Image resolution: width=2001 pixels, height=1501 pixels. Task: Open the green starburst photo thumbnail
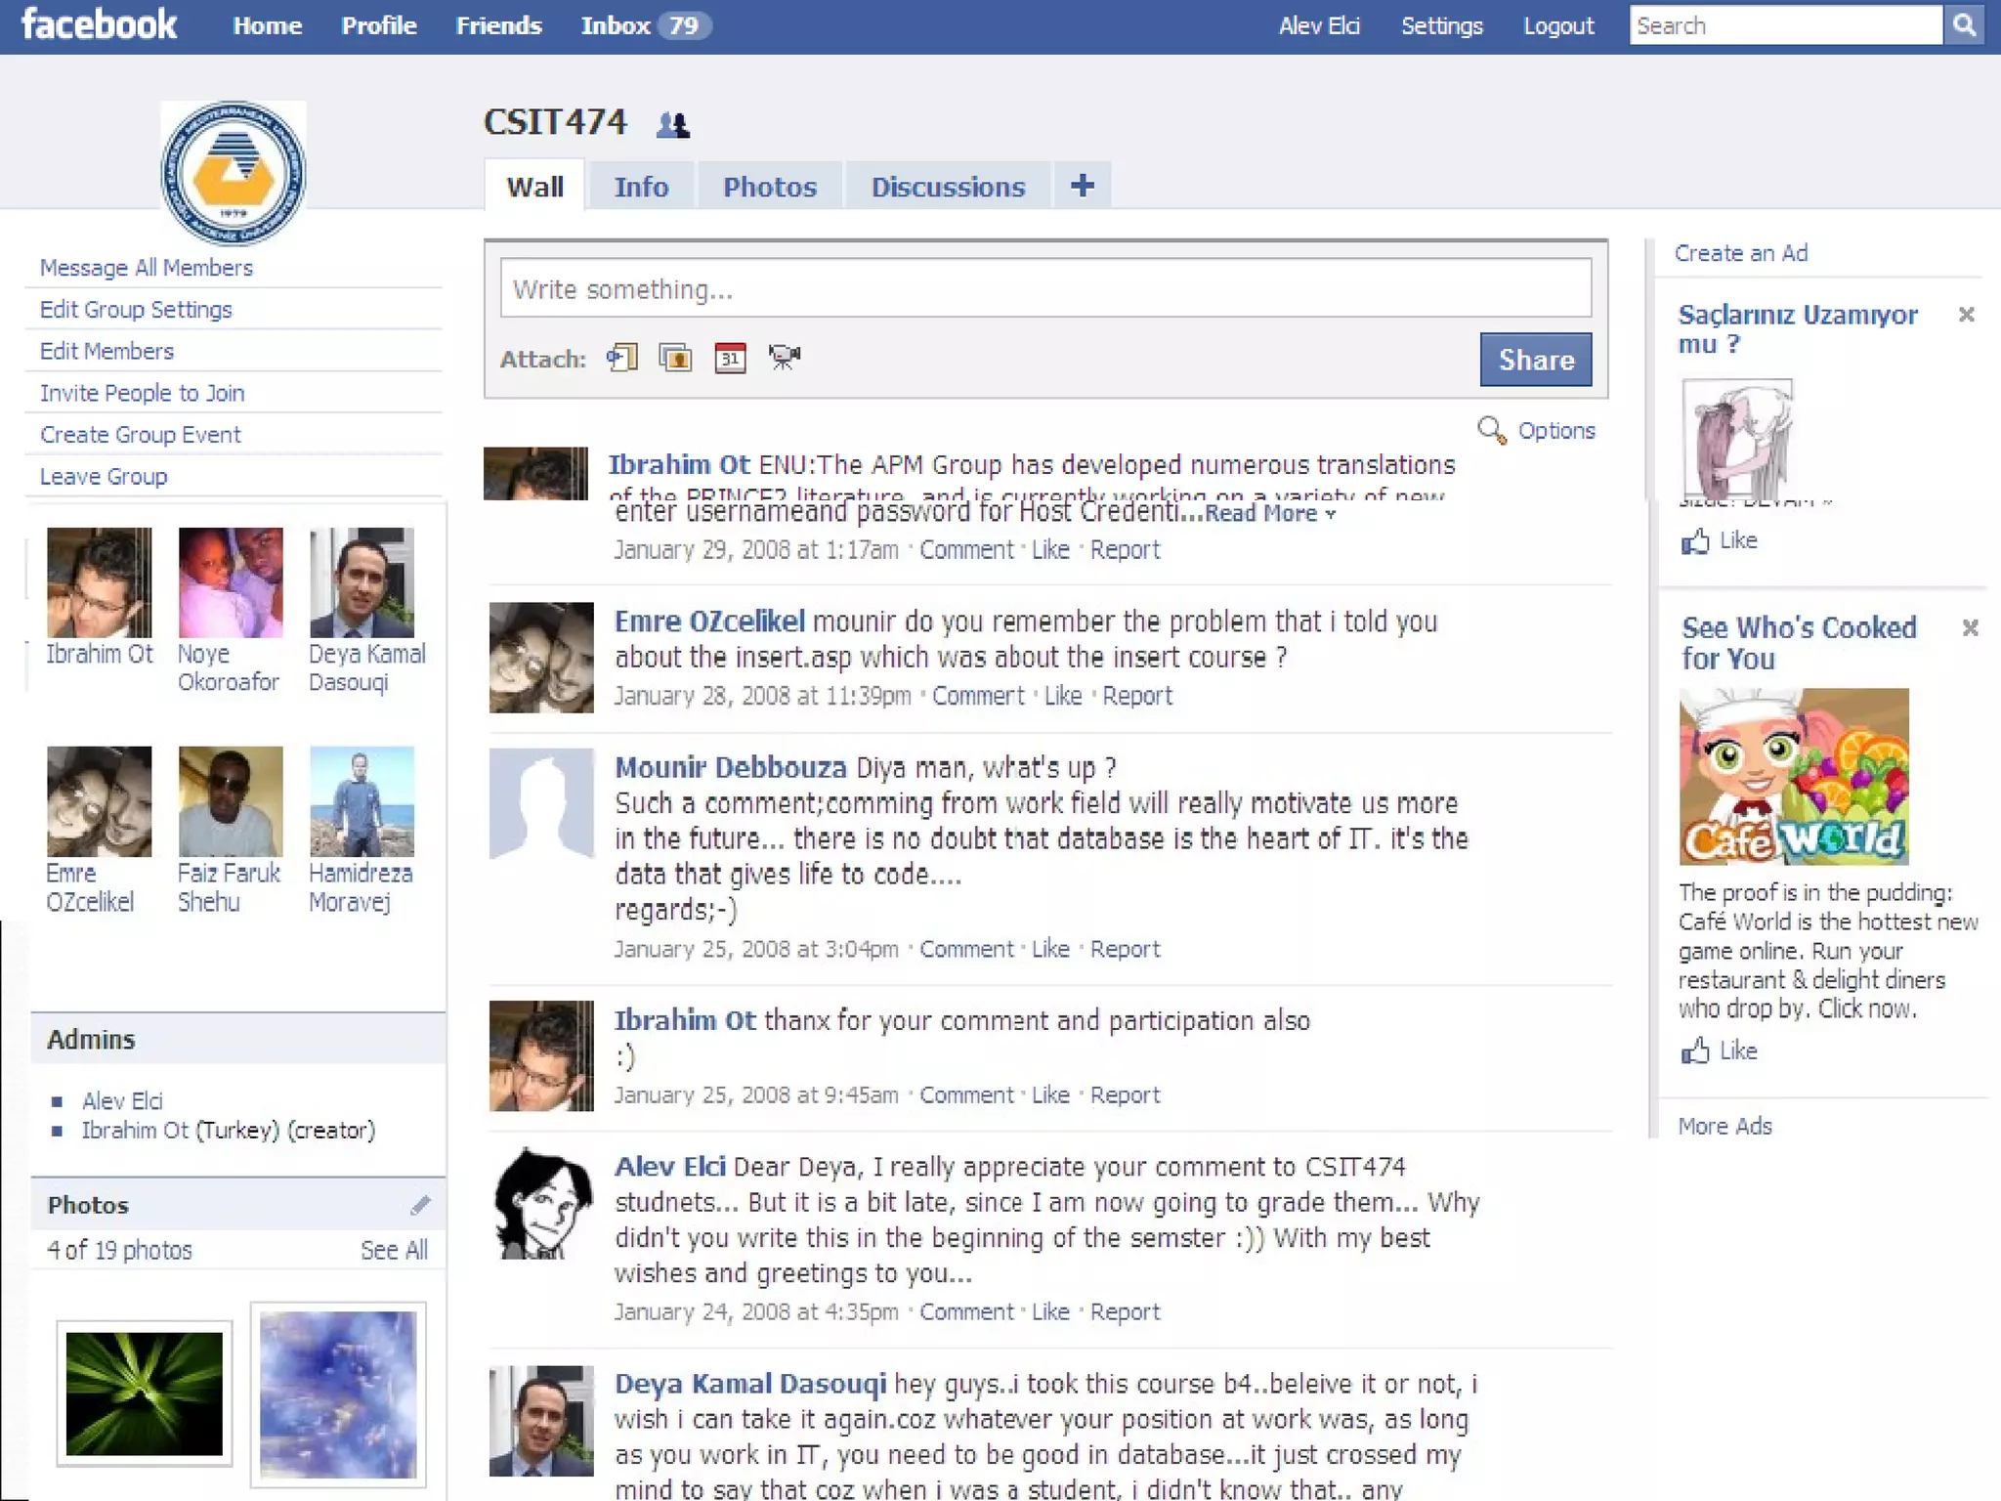pos(145,1393)
